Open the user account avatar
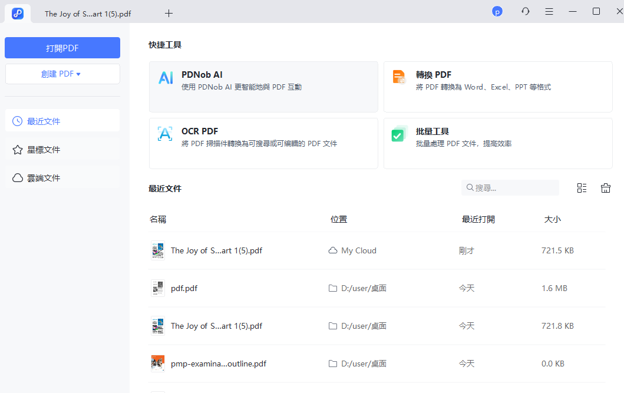The height and width of the screenshot is (393, 624). coord(497,11)
